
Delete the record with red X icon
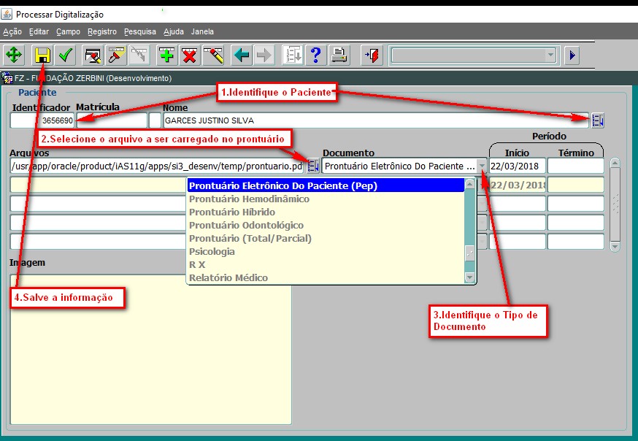point(190,55)
